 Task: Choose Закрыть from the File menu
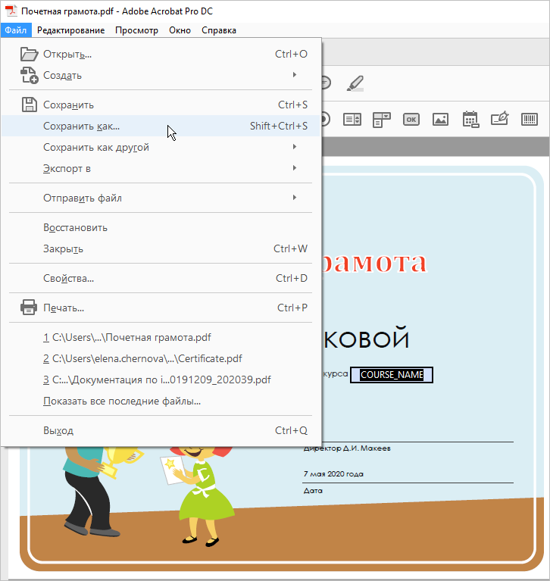[160, 248]
